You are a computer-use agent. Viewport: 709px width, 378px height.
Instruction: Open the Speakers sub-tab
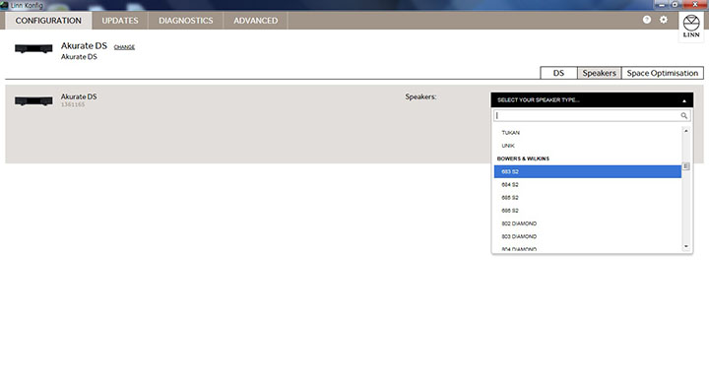[x=599, y=73]
